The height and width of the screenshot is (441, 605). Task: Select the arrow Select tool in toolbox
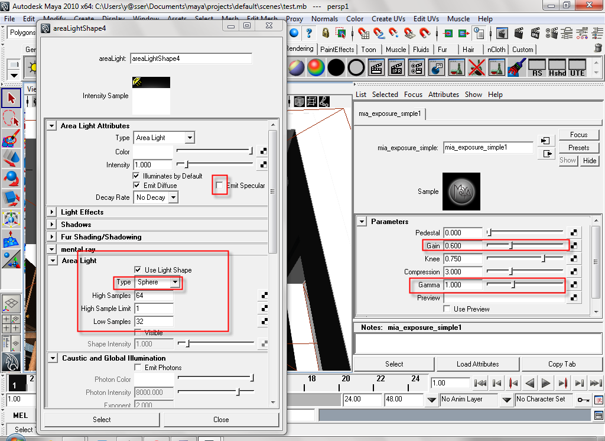pyautogui.click(x=11, y=98)
